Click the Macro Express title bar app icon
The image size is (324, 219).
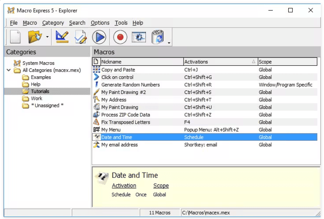coord(11,10)
